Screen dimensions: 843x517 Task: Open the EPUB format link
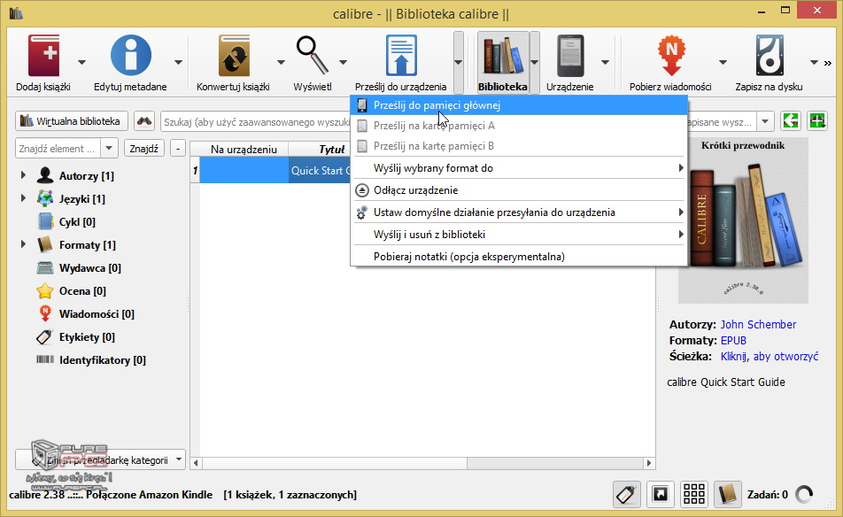(x=733, y=340)
